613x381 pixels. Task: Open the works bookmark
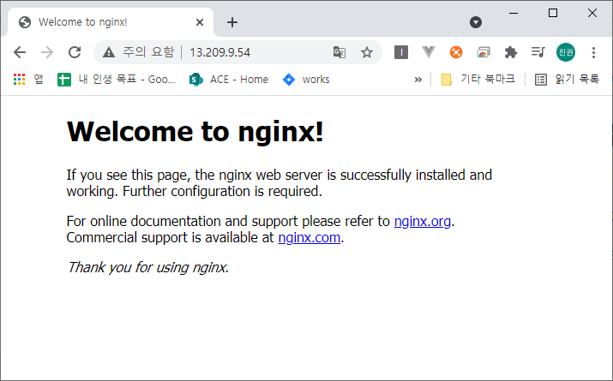click(306, 80)
